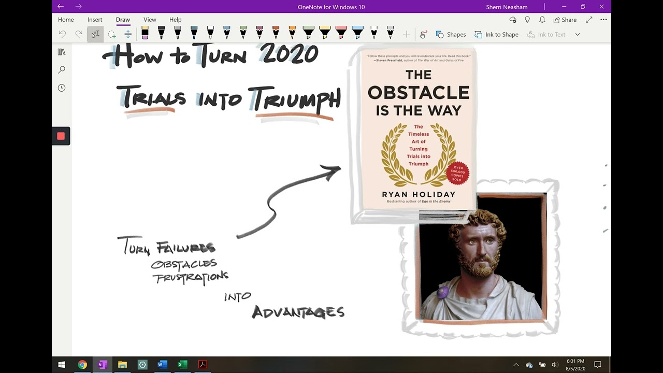The height and width of the screenshot is (373, 663).
Task: Choose the green highlighter
Action: tap(308, 33)
